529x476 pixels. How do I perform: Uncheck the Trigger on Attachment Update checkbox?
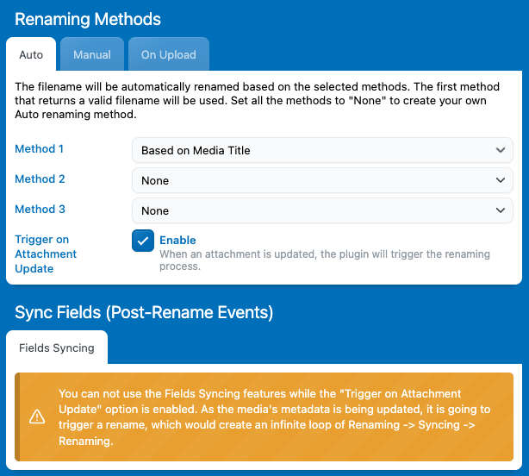143,241
